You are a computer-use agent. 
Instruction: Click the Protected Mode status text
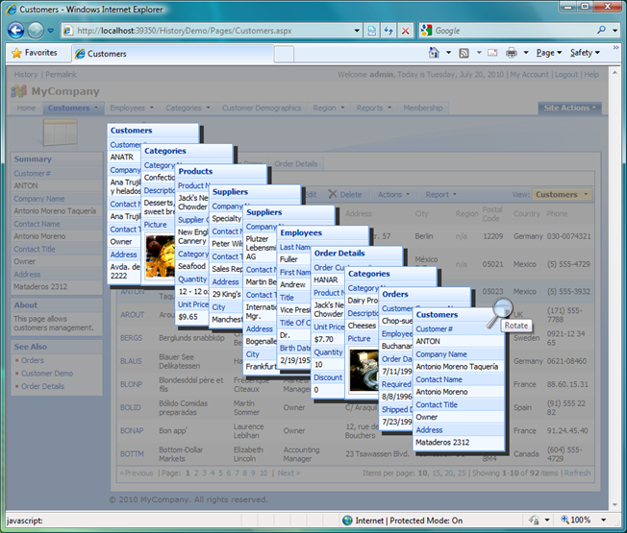point(426,521)
